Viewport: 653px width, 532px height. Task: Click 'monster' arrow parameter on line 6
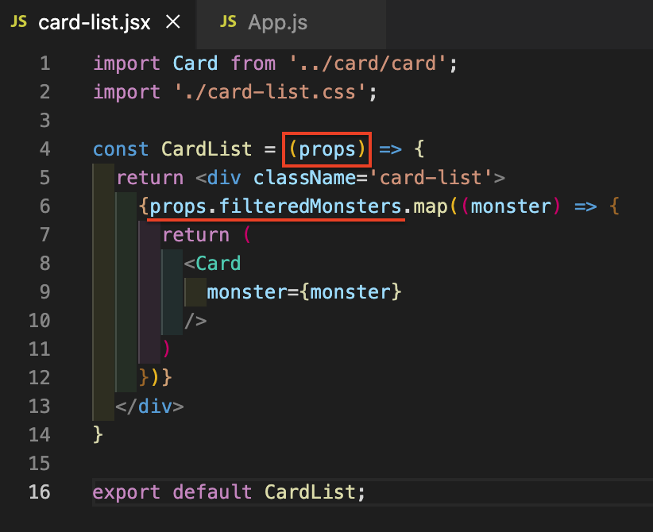click(511, 206)
